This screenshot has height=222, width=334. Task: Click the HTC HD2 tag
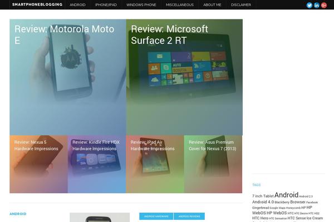tap(314, 213)
